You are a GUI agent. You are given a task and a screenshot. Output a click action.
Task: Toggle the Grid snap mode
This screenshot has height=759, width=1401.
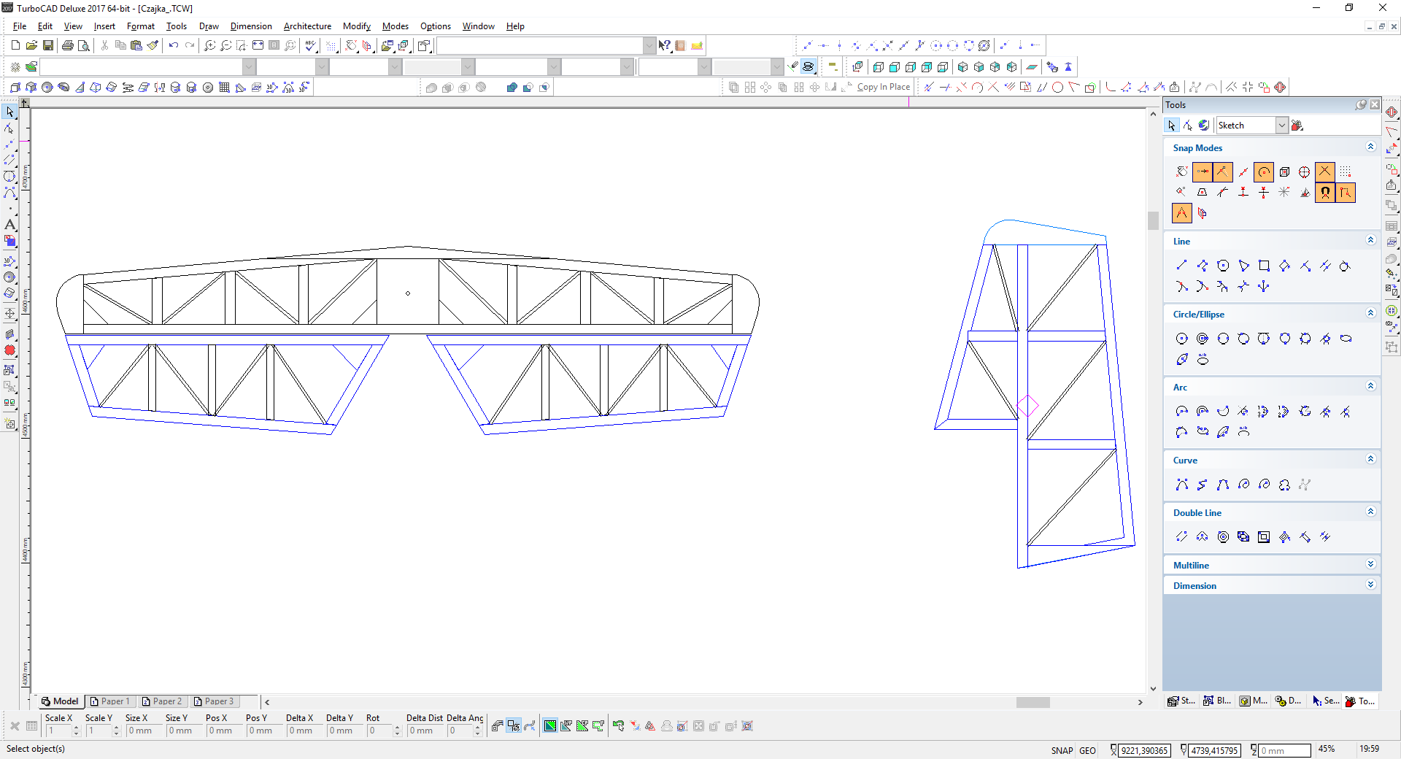coord(1345,172)
